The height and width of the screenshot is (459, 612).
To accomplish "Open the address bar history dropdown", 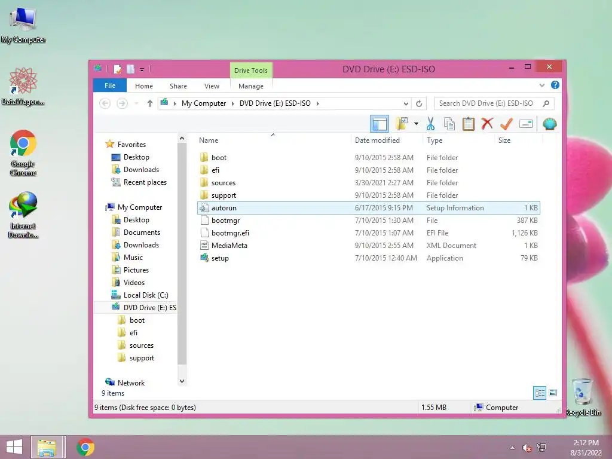I will 406,103.
